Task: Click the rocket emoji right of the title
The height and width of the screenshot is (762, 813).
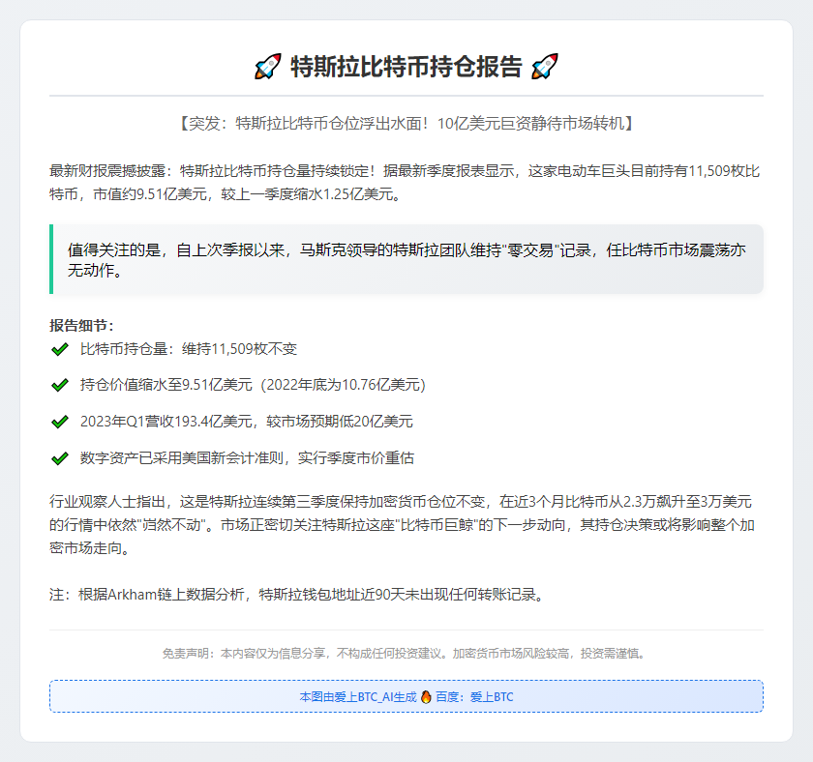Action: (545, 67)
